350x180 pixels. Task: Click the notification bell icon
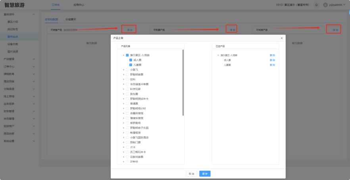click(x=316, y=5)
